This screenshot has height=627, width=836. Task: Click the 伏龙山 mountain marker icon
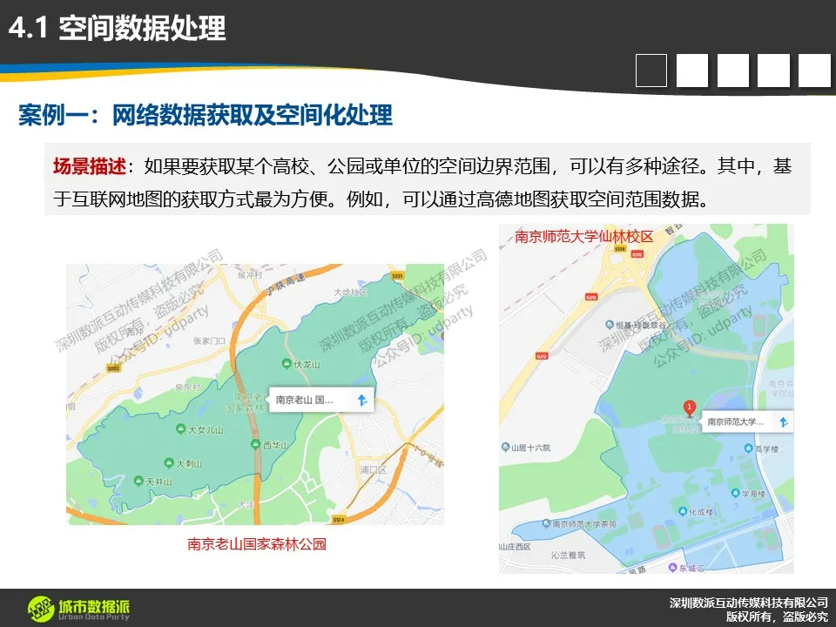287,364
